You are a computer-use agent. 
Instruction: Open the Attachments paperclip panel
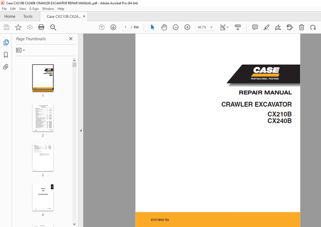(x=6, y=67)
